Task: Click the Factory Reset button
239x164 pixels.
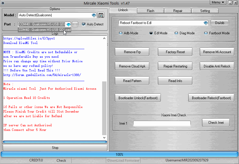Action: 175,52
